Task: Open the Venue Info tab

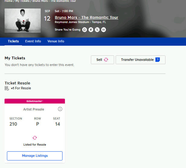Action: coord(56,41)
